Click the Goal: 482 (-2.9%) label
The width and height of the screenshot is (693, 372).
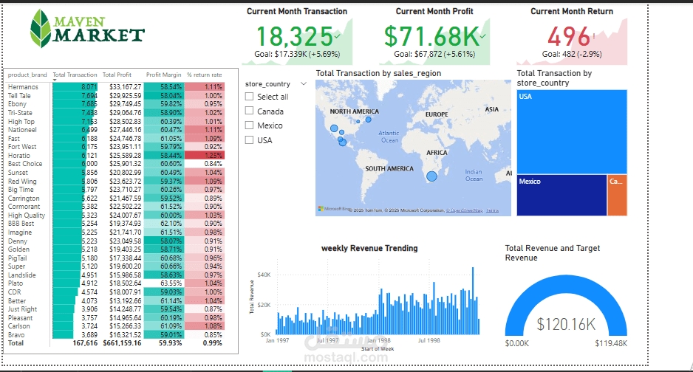tap(572, 55)
